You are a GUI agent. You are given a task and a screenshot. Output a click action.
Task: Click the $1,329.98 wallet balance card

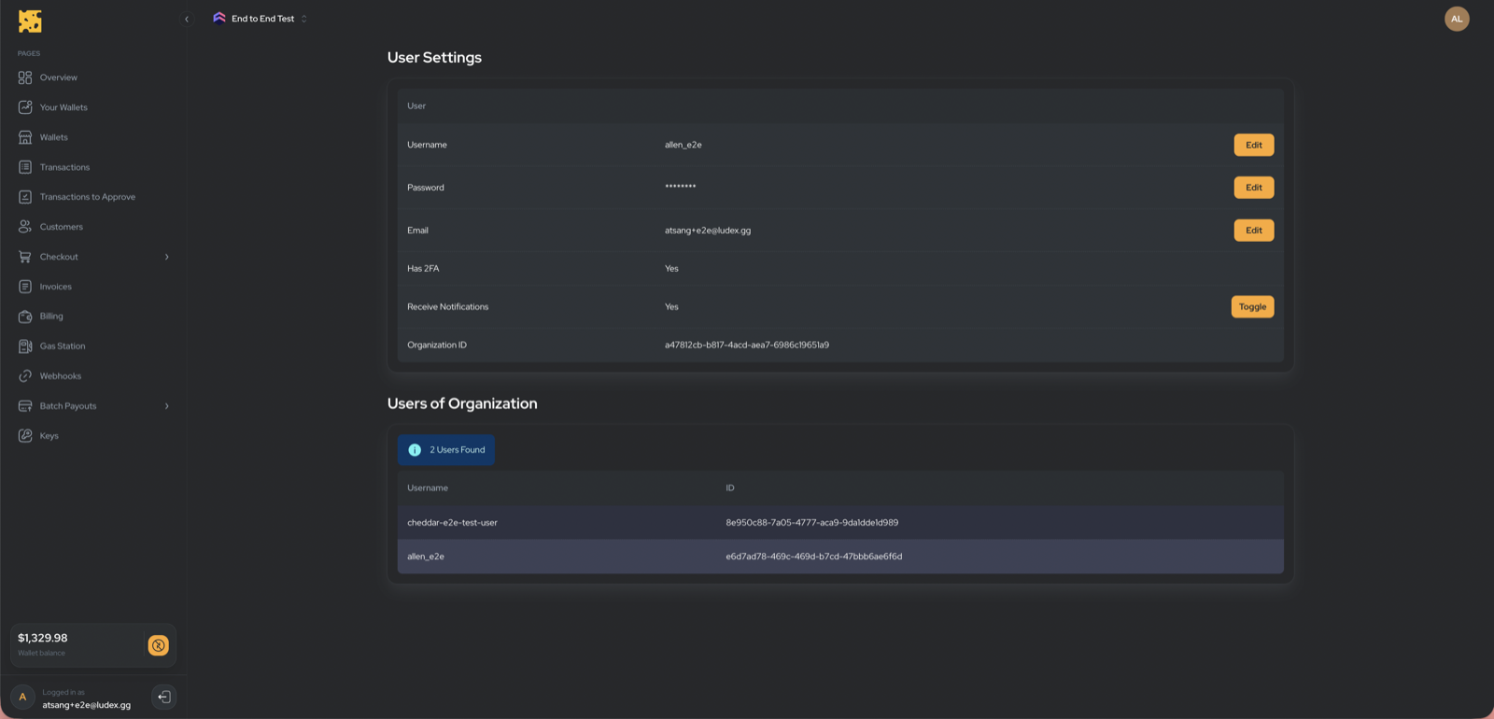(93, 645)
